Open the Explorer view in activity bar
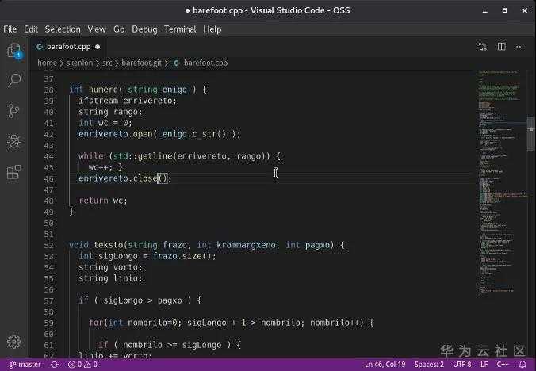The height and width of the screenshot is (371, 536). (14, 51)
